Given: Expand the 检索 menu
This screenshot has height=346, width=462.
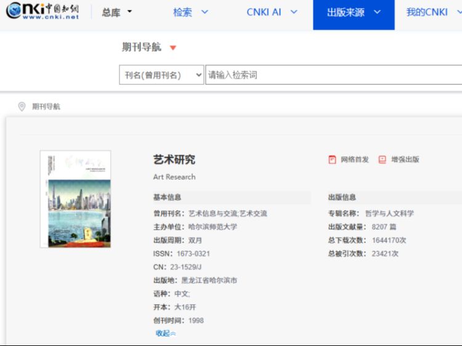Looking at the screenshot, I should (x=190, y=12).
